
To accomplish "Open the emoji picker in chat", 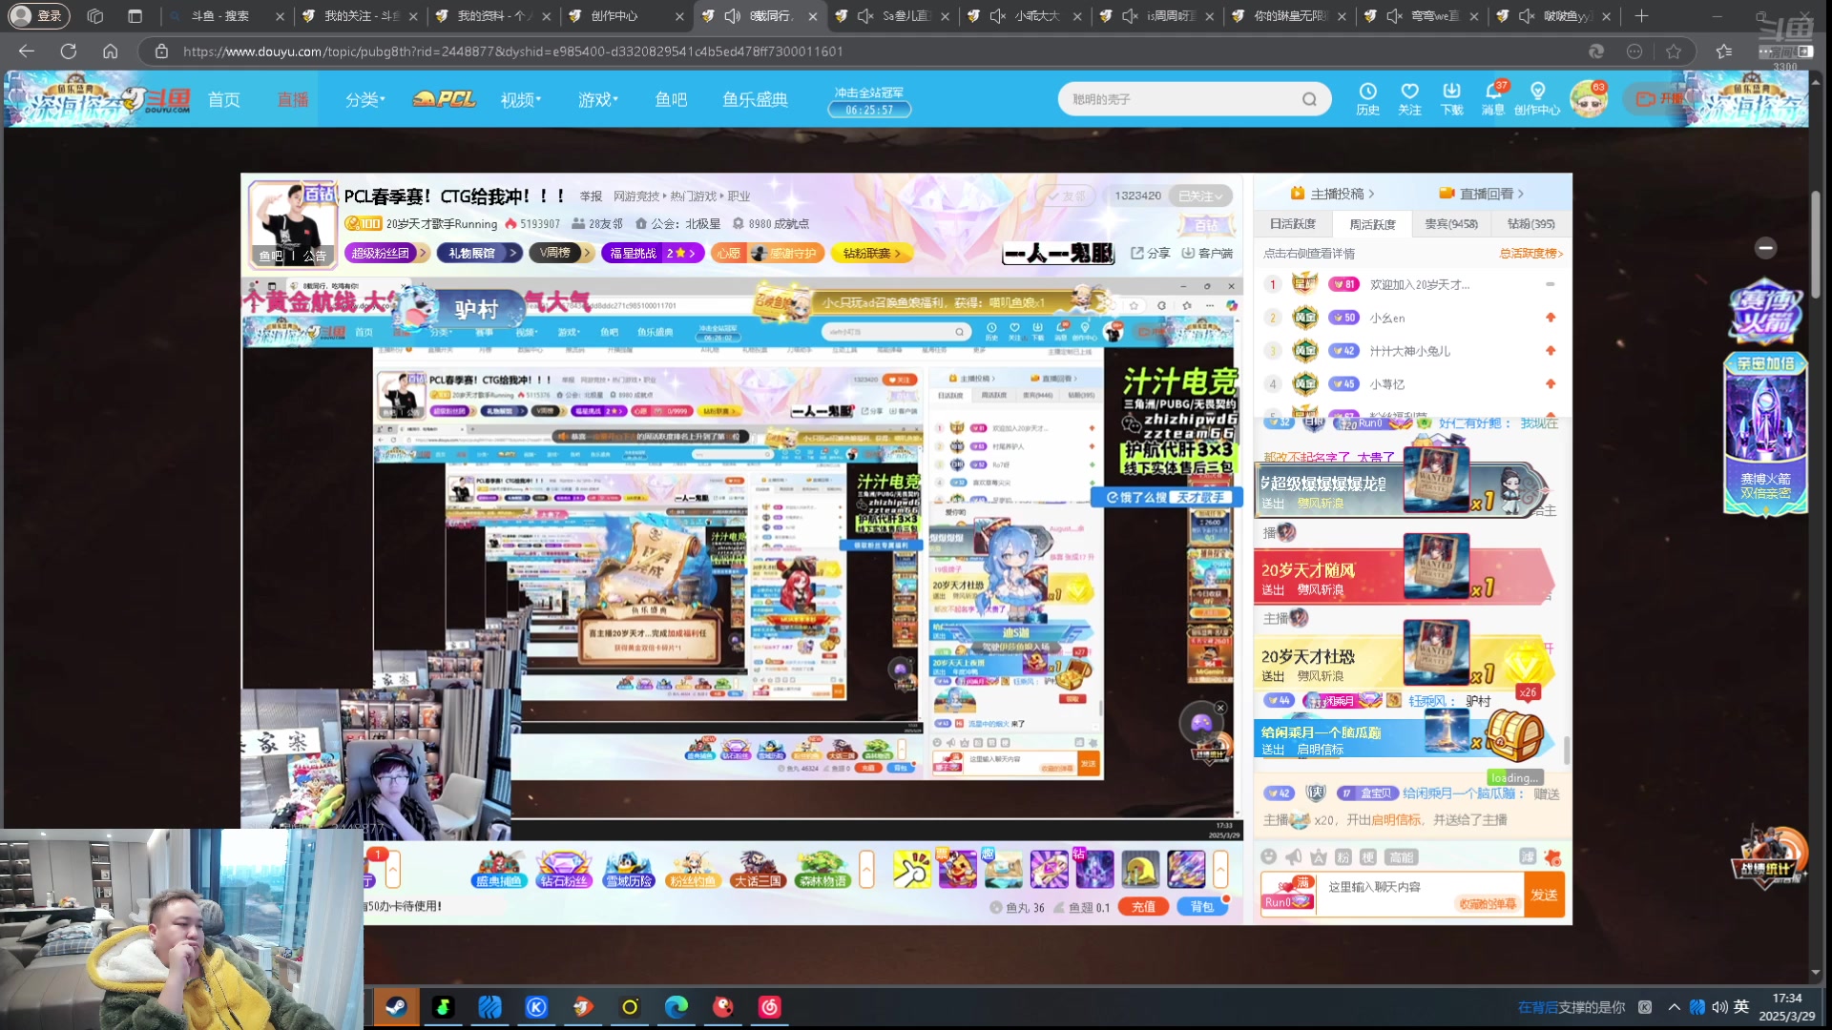I will click(x=1268, y=856).
